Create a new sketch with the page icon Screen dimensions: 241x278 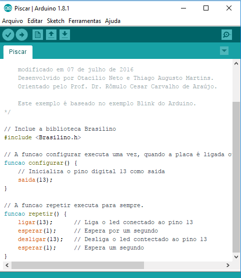[x=37, y=34]
